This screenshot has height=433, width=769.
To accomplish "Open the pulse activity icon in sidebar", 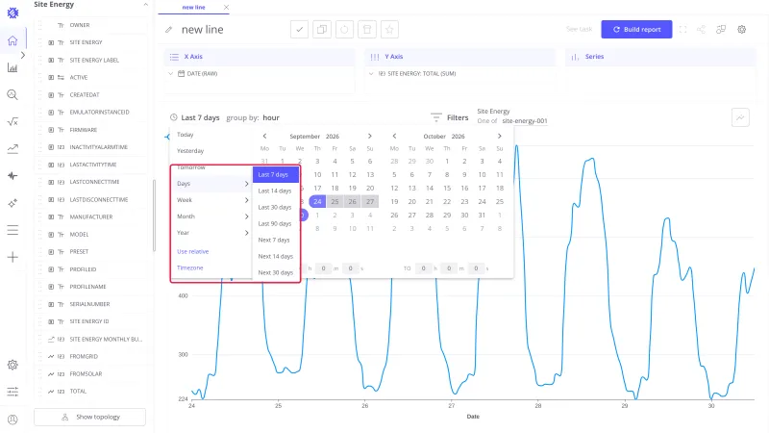I will pyautogui.click(x=12, y=176).
